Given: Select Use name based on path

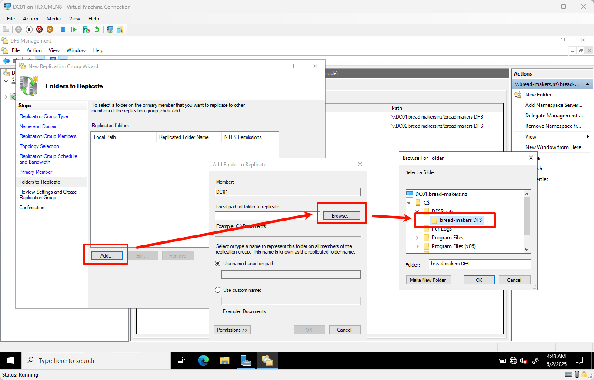Looking at the screenshot, I should 217,263.
